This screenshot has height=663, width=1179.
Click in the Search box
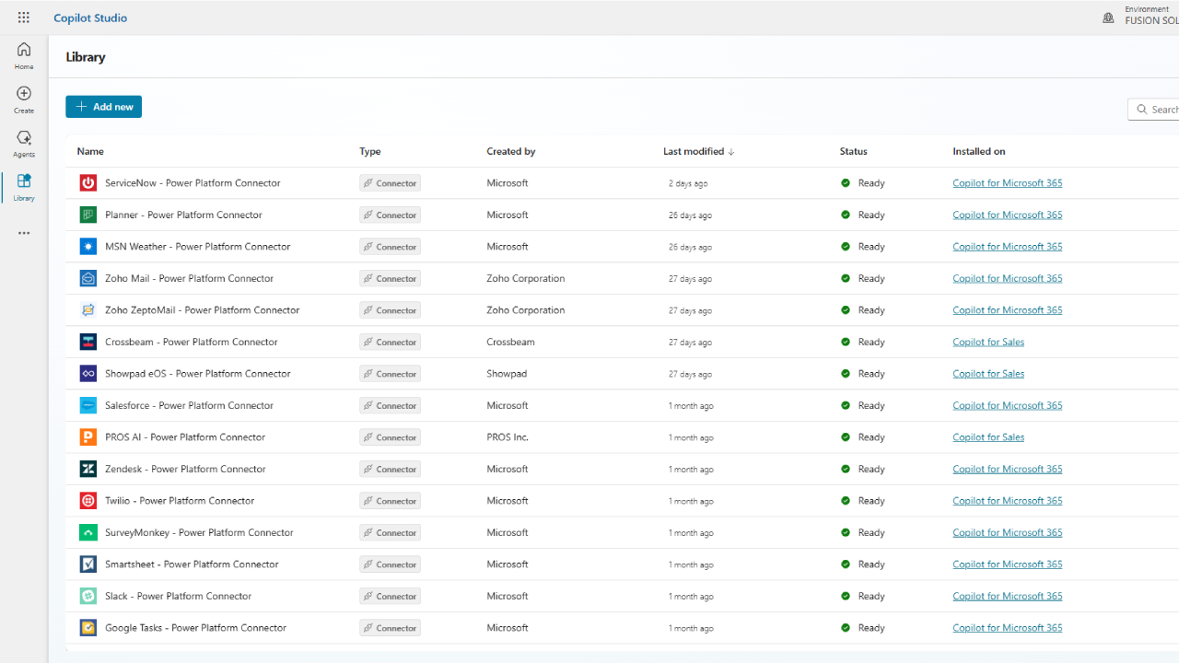coord(1153,110)
